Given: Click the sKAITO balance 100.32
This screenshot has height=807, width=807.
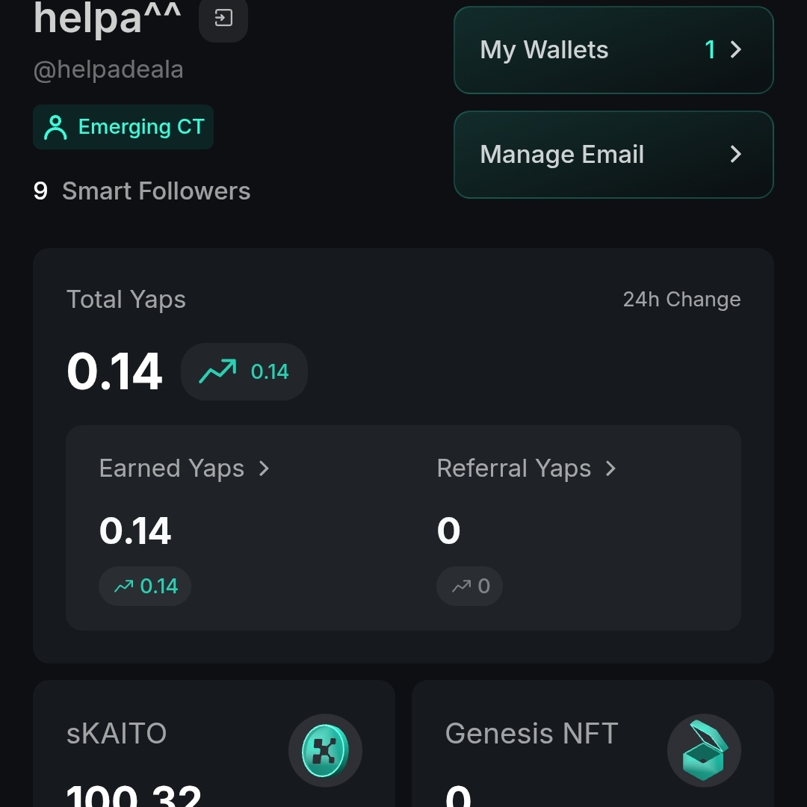Looking at the screenshot, I should (x=131, y=794).
